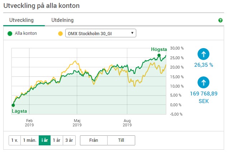Toggle the yellow index legend dot
Image resolution: width=232 pixels, height=154 pixels.
click(60, 34)
